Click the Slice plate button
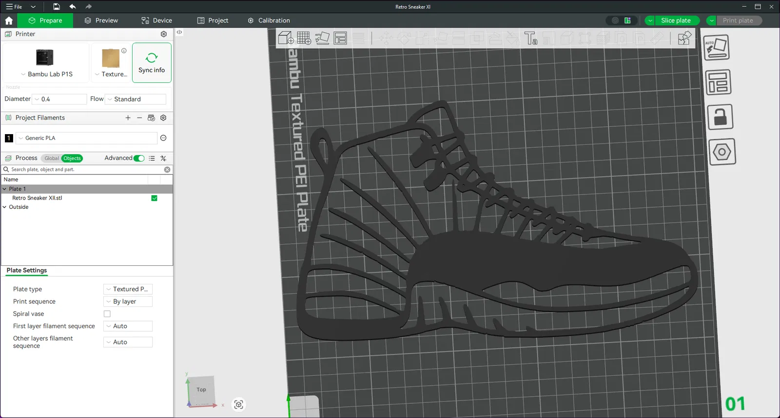780x418 pixels. coord(676,20)
